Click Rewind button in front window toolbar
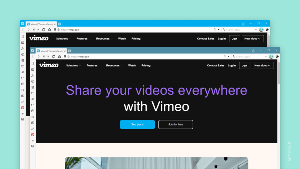Viewport: 300px width, 169px height. click(x=44, y=57)
